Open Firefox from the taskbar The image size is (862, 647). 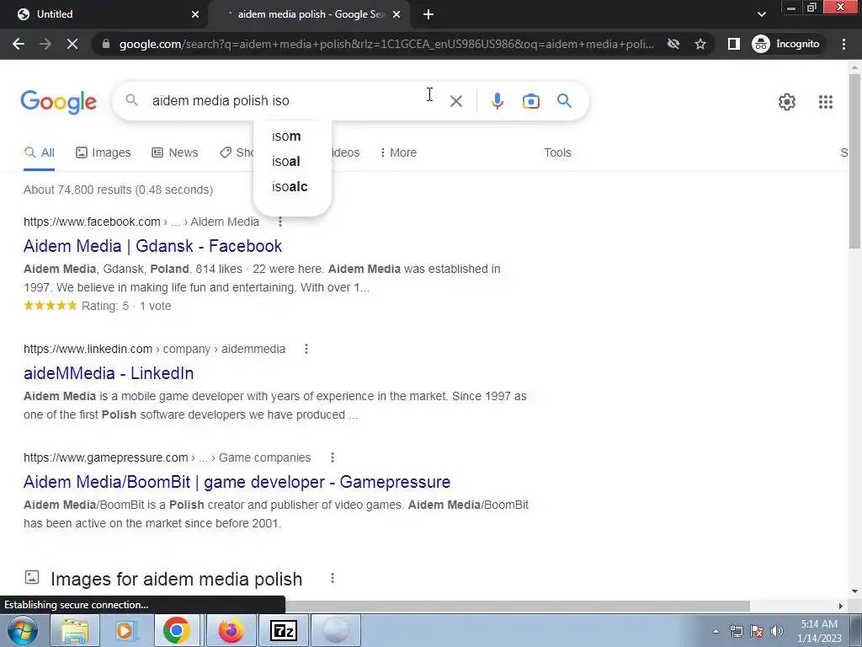[231, 630]
